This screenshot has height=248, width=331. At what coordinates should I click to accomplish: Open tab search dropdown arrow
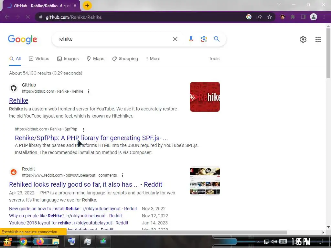coord(279,5)
